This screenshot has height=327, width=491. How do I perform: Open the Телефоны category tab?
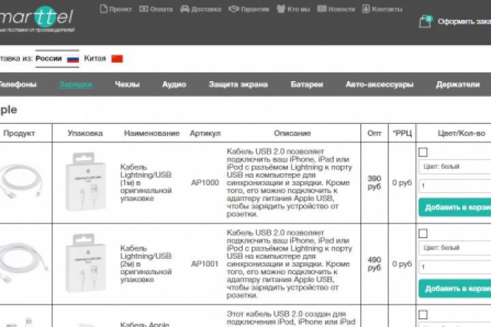tap(18, 84)
